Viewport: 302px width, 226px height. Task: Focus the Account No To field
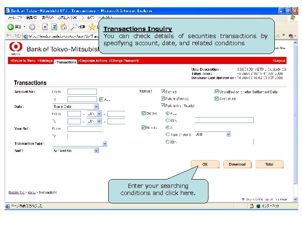pos(82,99)
